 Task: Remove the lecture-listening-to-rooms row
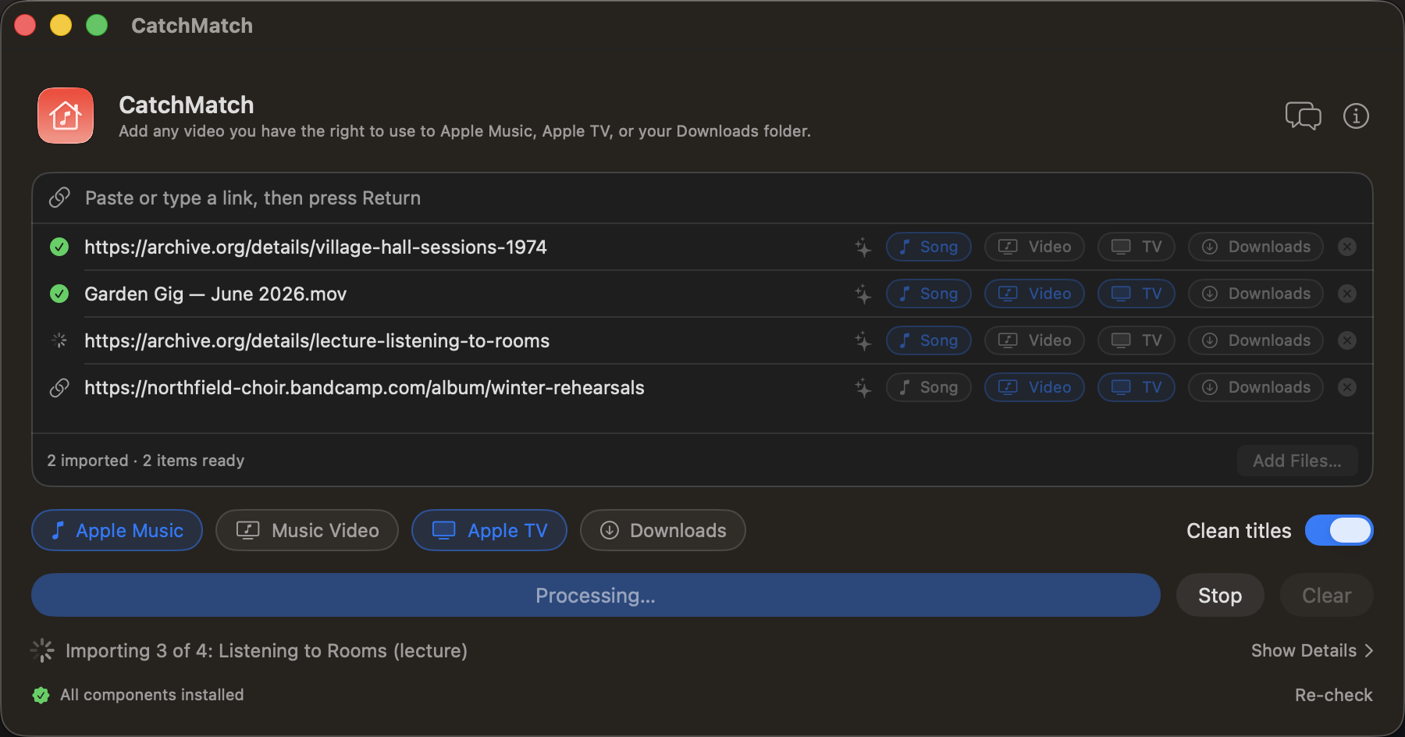coord(1347,340)
